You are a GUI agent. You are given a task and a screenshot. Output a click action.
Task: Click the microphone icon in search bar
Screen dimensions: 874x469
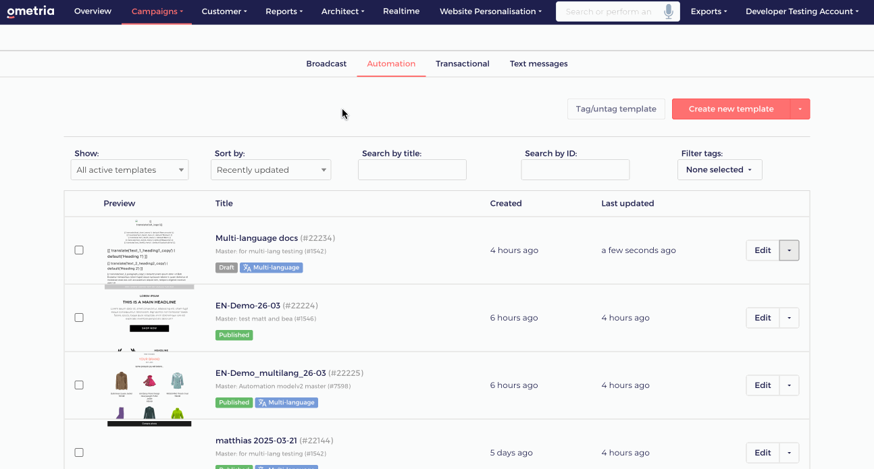[x=669, y=11]
